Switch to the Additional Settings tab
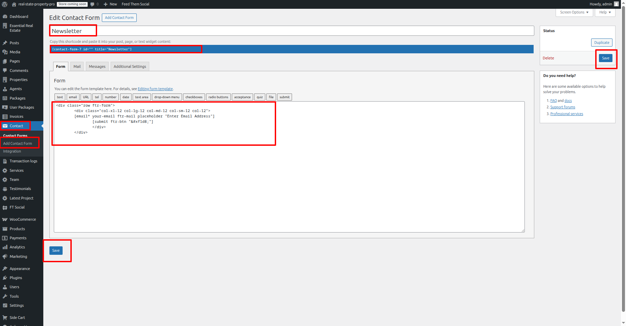The image size is (626, 326). coord(130,66)
